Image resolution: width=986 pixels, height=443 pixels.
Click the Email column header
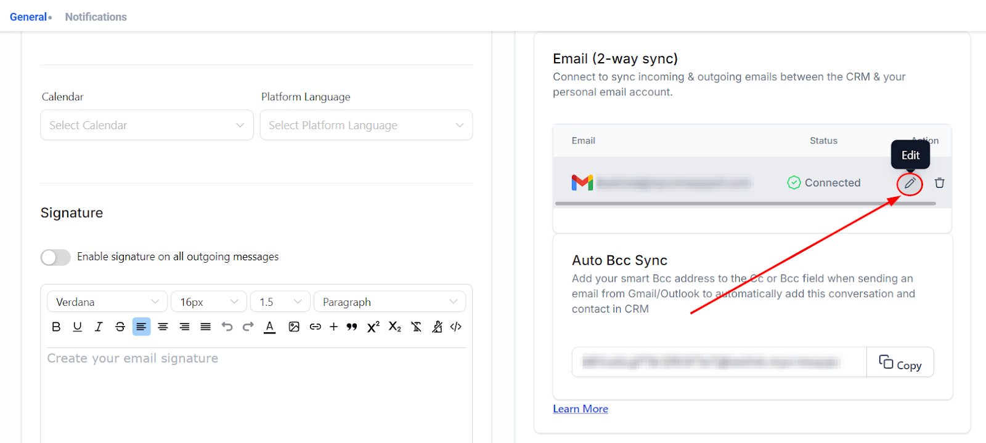click(584, 140)
